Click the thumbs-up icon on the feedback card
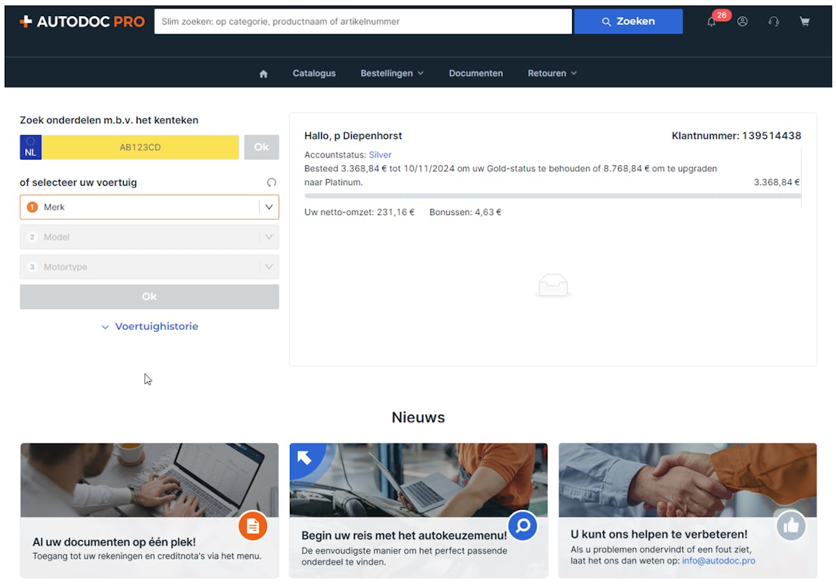Screen dimensions: 836x585 [x=791, y=526]
